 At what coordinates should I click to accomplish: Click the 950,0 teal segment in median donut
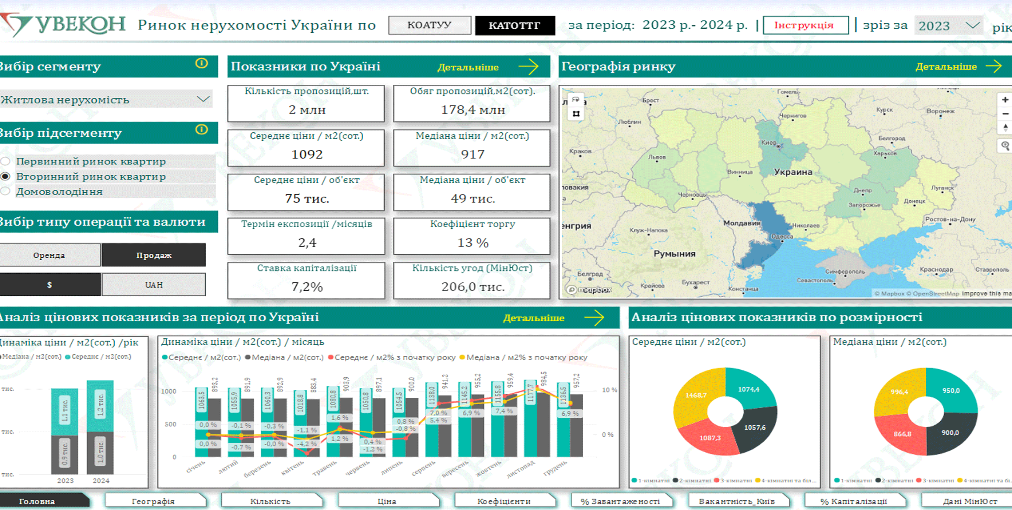click(x=951, y=391)
